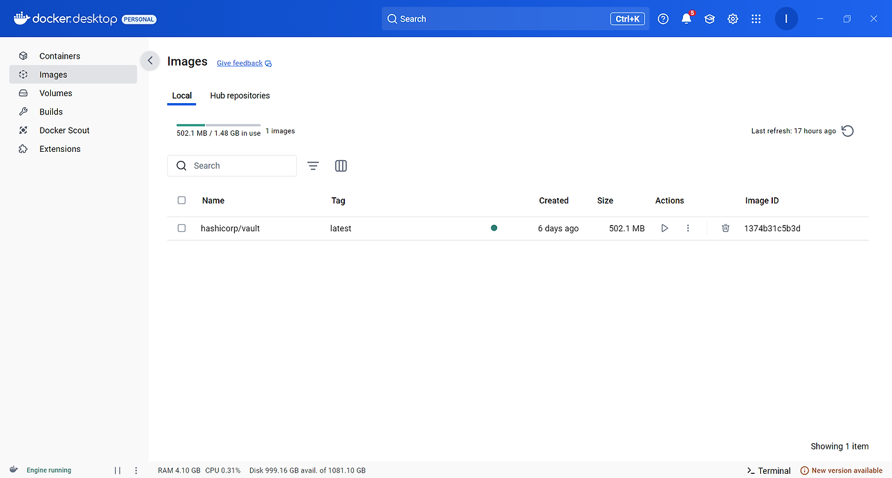The image size is (892, 478).
Task: Open the Learning center icon
Action: point(709,19)
